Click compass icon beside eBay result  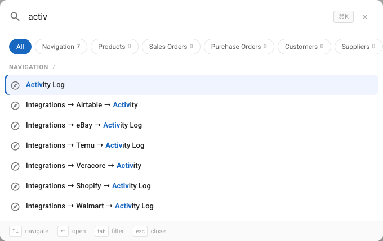(x=15, y=126)
